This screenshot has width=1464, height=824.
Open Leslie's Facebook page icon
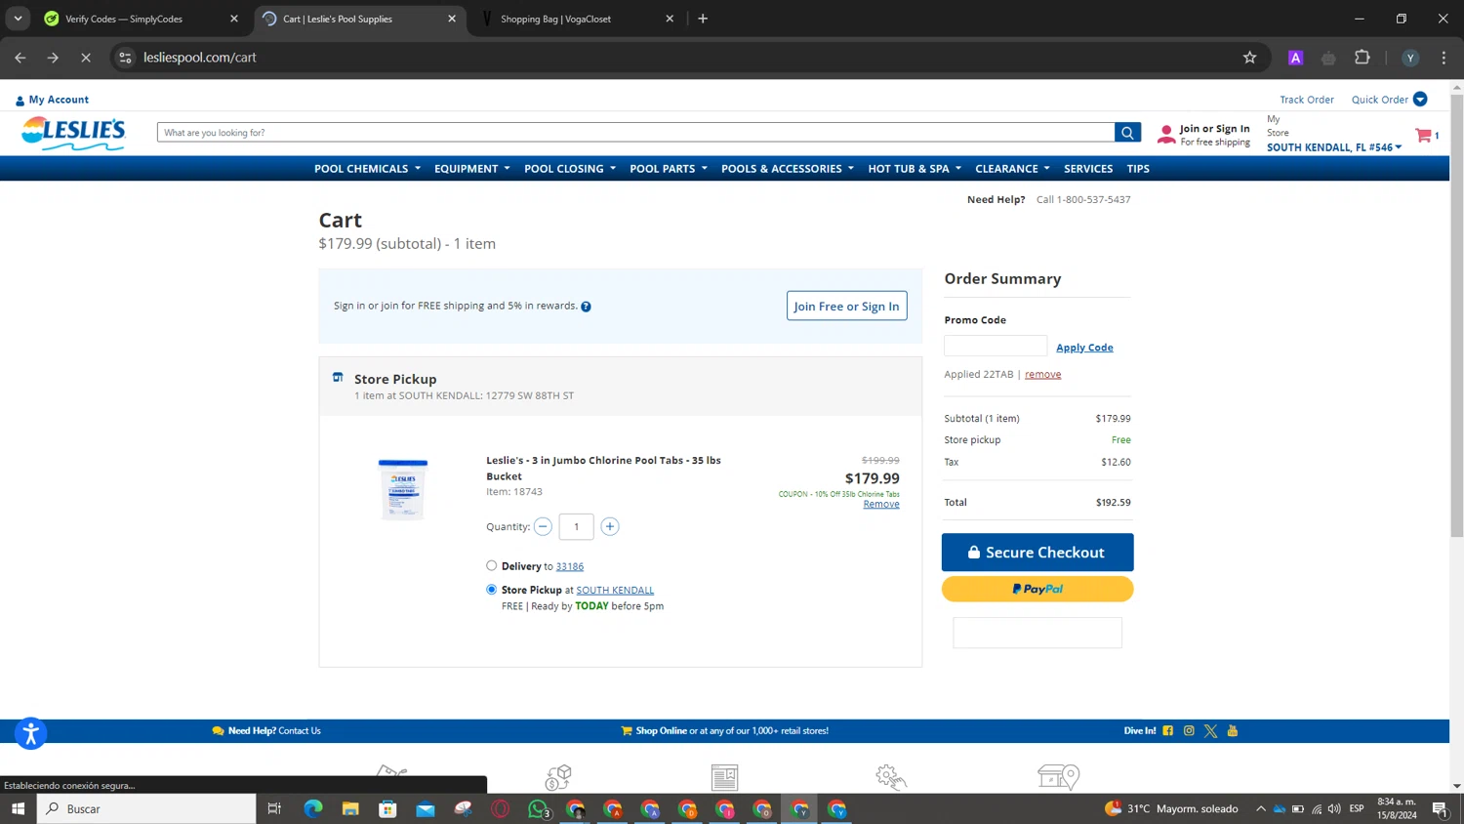(1167, 731)
